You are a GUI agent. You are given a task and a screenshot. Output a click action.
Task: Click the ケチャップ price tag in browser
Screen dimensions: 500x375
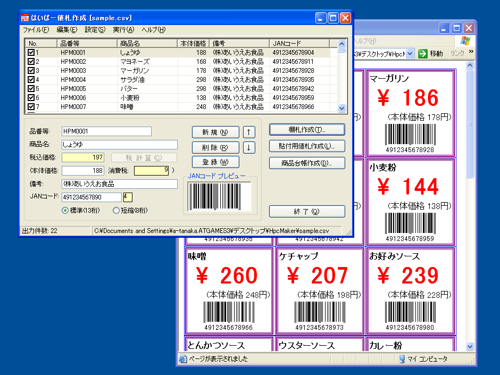(320, 291)
